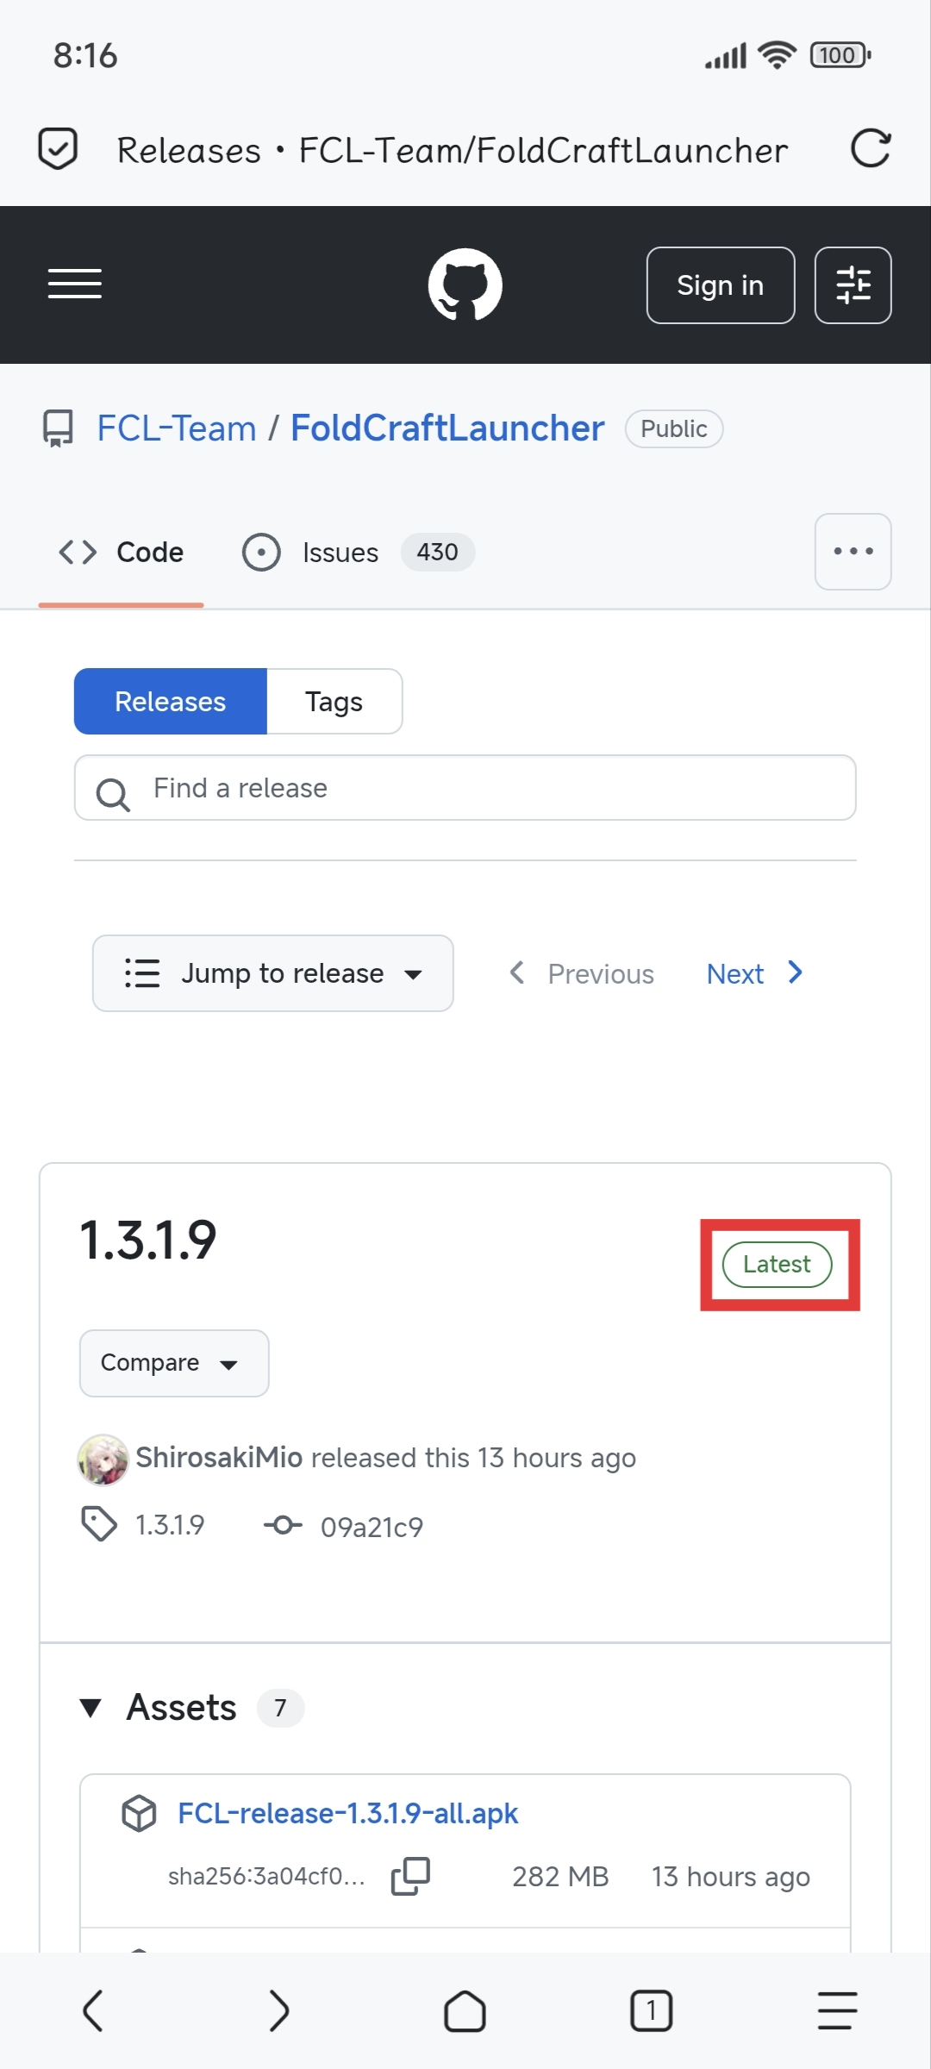The image size is (931, 2069).
Task: Click the Assets count 7 badge
Action: coord(280,1708)
